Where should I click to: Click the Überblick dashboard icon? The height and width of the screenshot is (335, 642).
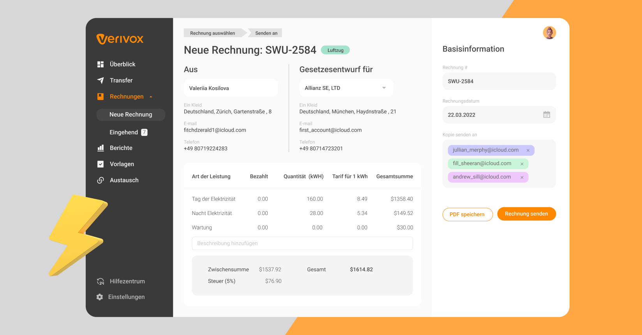[101, 64]
